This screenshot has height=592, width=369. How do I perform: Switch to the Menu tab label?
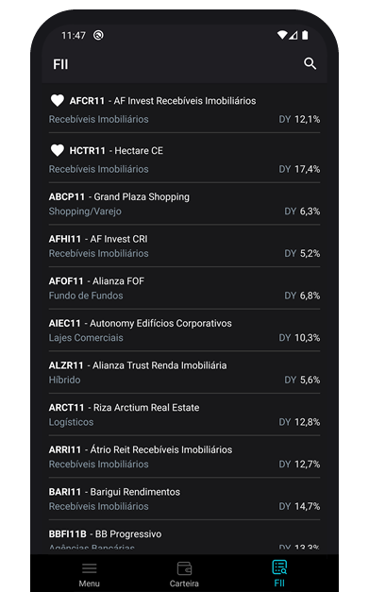[x=90, y=584]
